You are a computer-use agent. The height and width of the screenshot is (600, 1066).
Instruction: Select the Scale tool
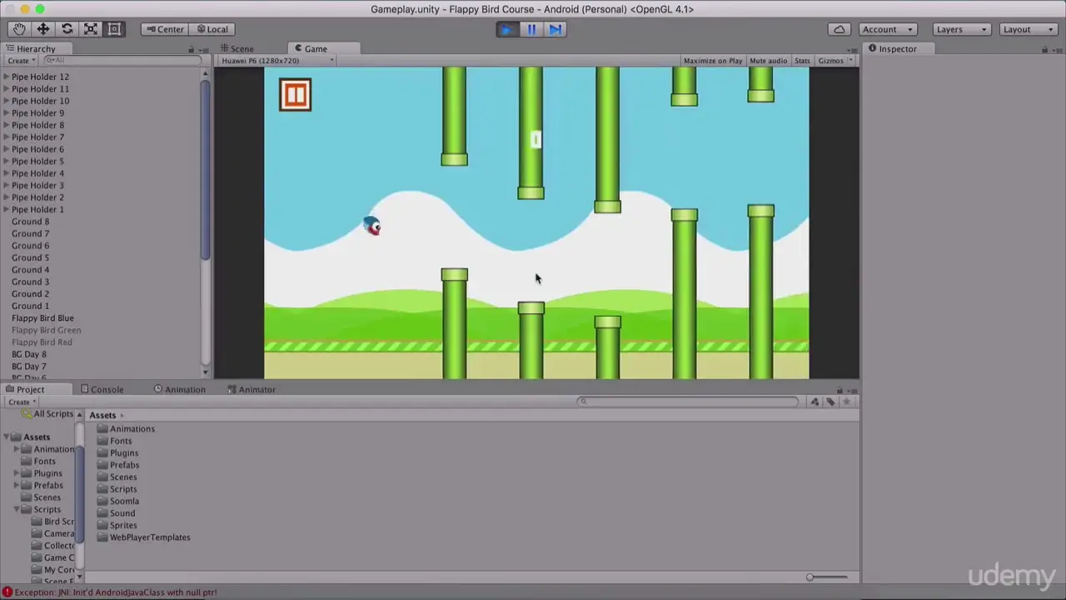91,29
